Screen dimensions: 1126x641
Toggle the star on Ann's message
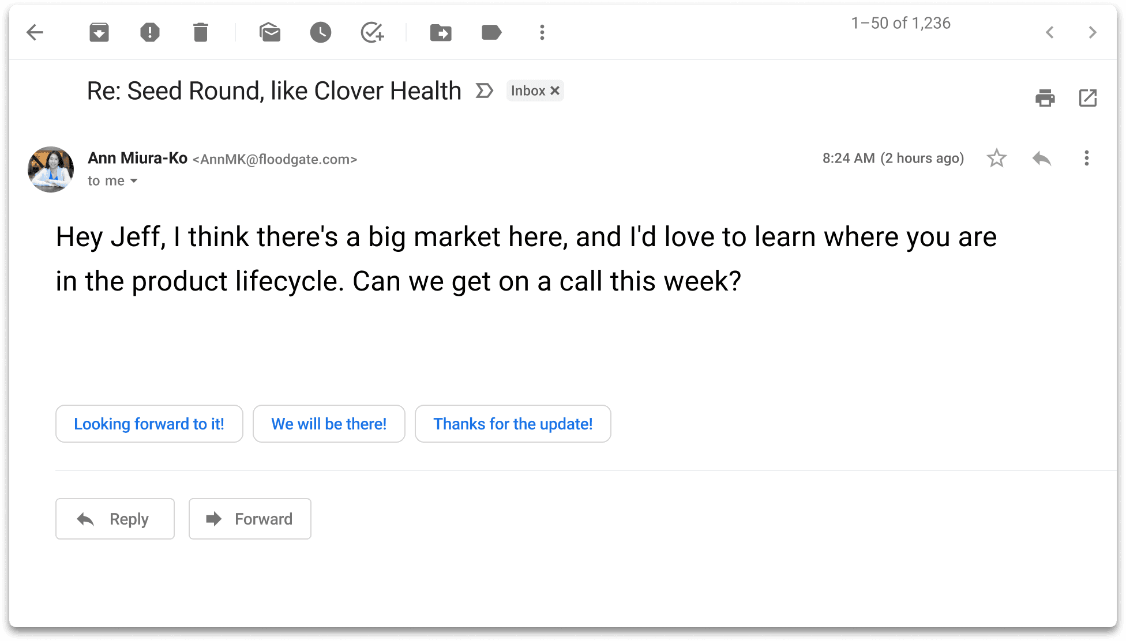(997, 158)
